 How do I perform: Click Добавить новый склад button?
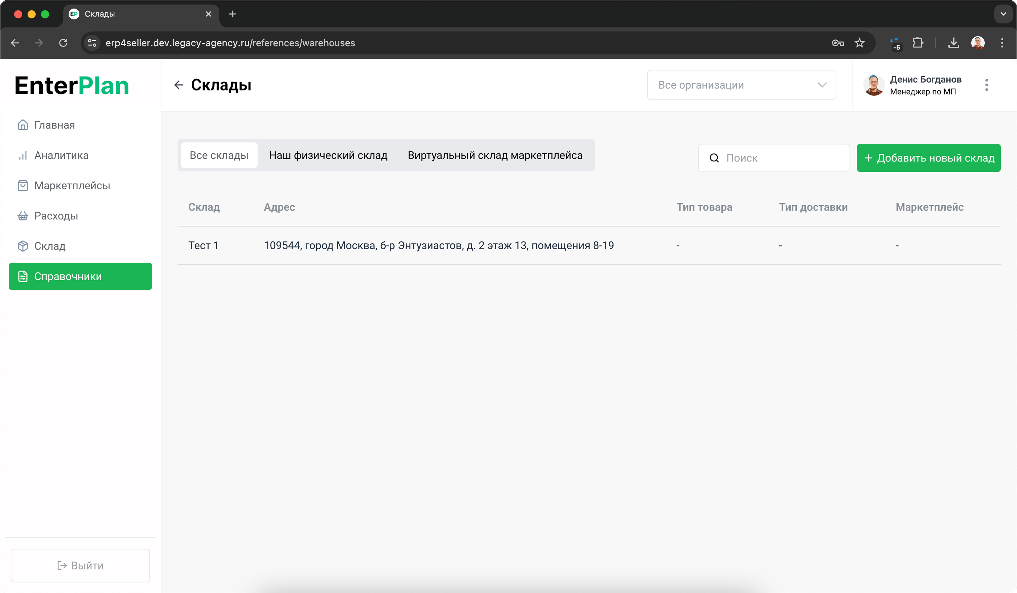(928, 158)
